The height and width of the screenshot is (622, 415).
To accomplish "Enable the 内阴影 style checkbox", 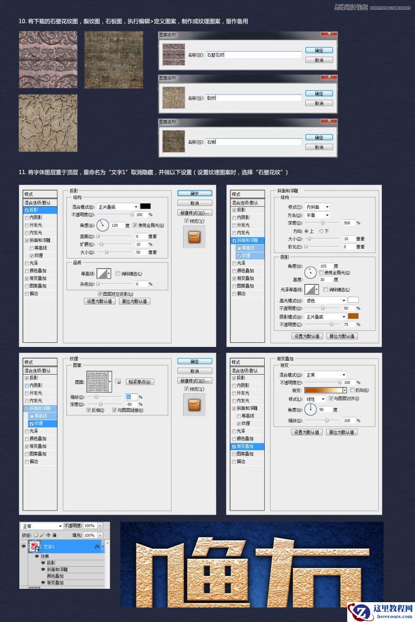I will tap(27, 217).
